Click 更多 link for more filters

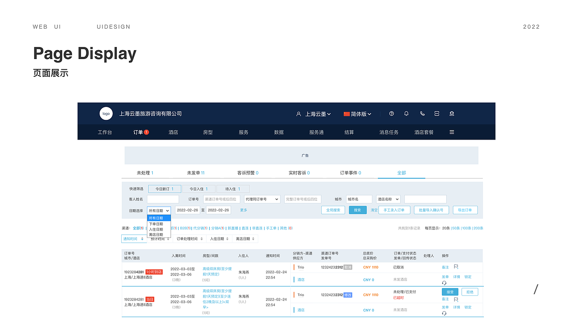(x=244, y=210)
